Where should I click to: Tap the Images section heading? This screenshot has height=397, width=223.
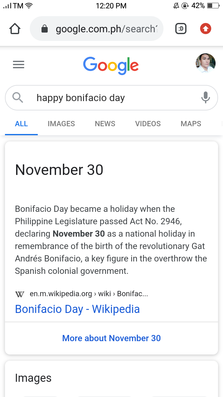pos(33,378)
